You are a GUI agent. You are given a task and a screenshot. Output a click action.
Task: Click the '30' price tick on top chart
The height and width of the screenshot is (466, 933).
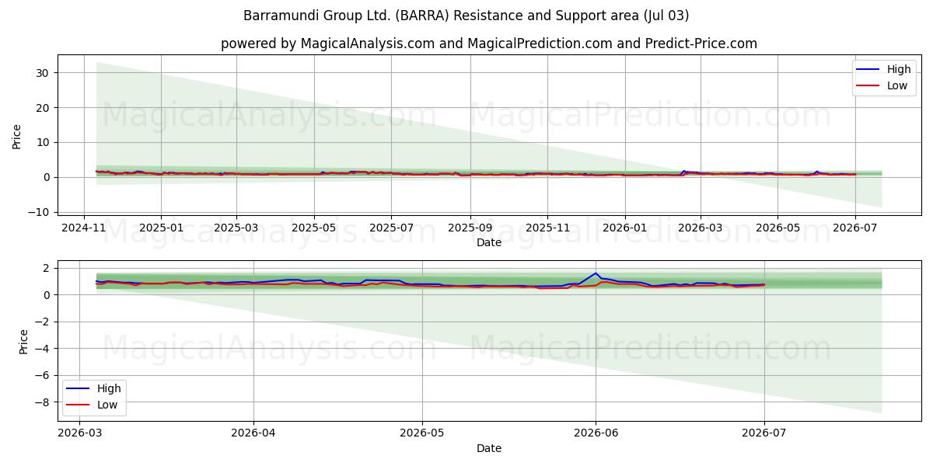44,72
